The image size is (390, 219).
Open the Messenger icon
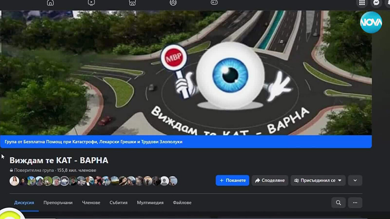[376, 3]
